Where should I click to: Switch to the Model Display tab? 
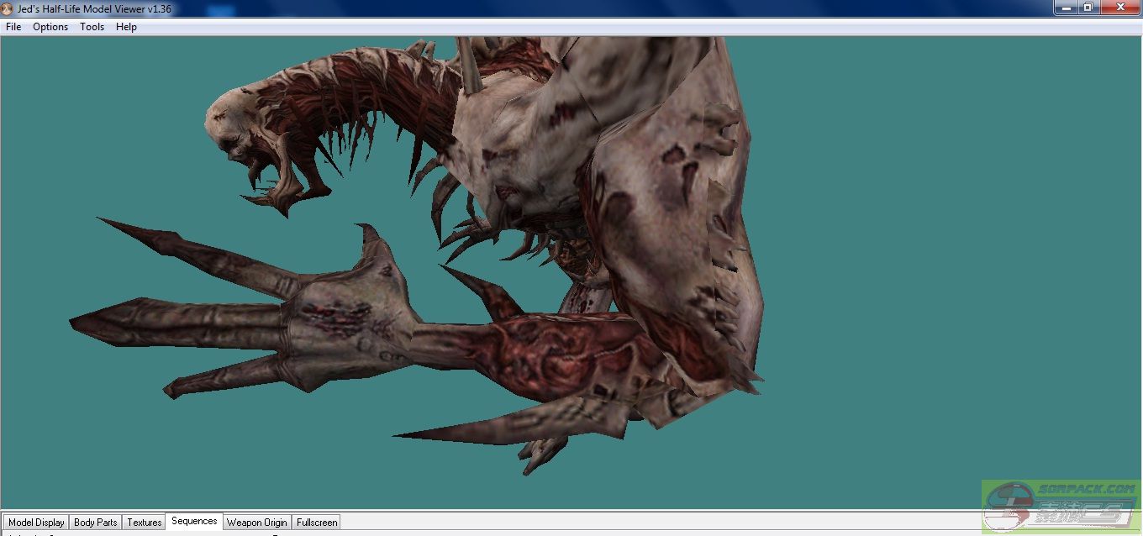click(36, 523)
